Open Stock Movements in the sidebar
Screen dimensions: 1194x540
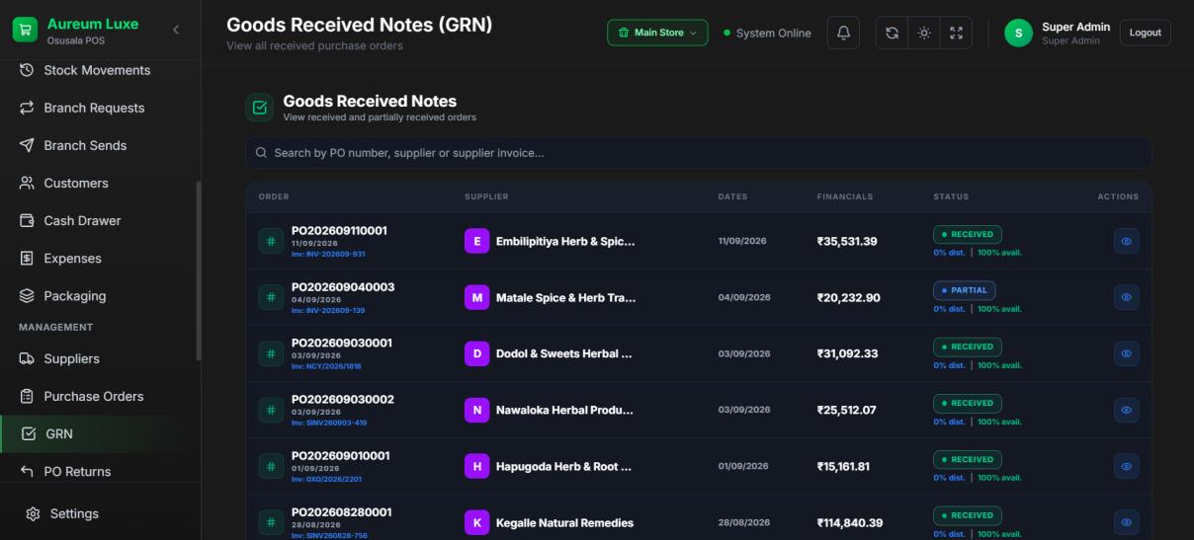99,70
